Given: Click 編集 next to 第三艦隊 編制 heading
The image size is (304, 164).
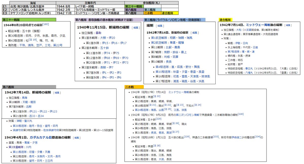Looking at the screenshot, I should pos(160,26).
